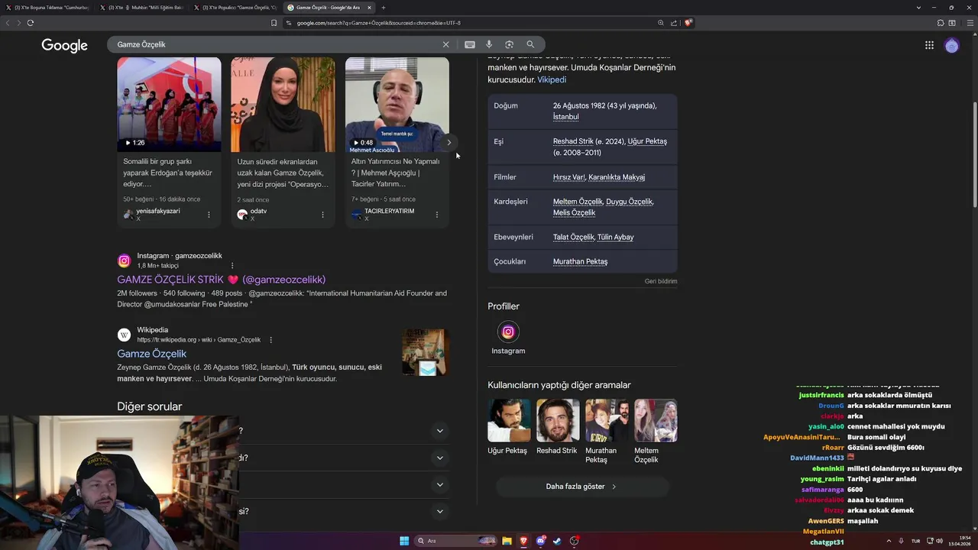
Task: Click the browser address bar URL
Action: (378, 23)
